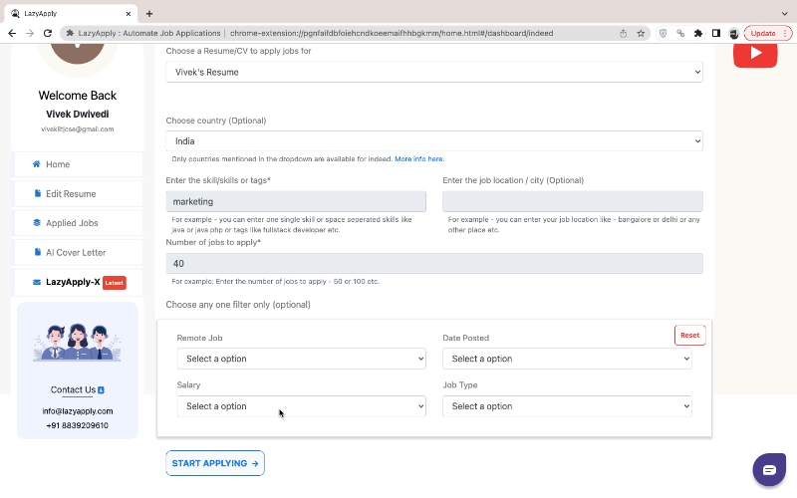Open the Date Posted filter dropdown
Image resolution: width=797 pixels, height=498 pixels.
click(x=567, y=359)
